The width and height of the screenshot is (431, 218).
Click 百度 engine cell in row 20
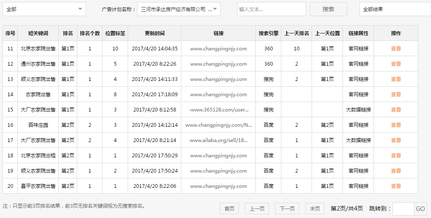268,186
